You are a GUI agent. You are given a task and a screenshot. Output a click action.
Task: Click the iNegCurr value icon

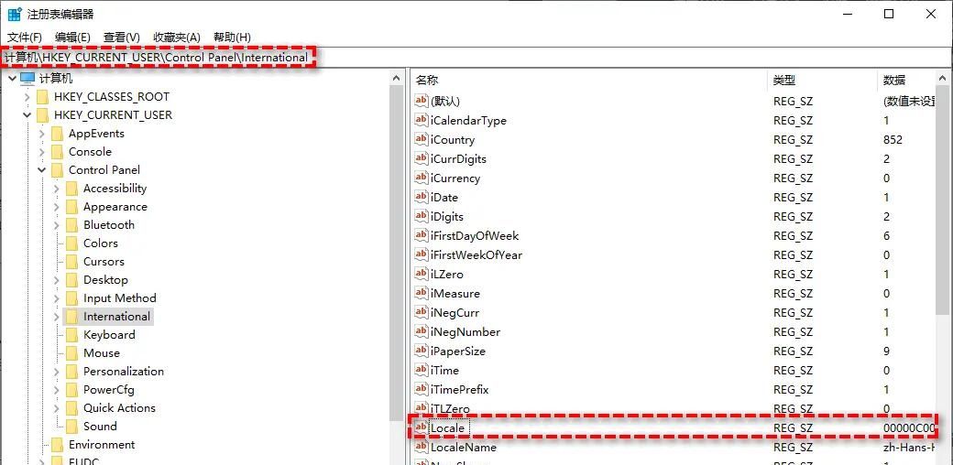click(422, 312)
